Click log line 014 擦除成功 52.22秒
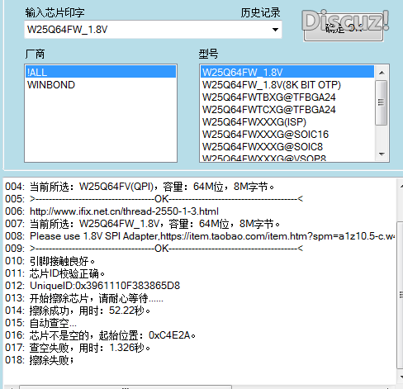This screenshot has height=389, width=403. point(78,311)
